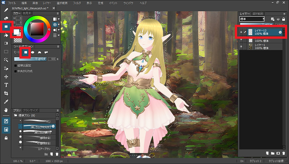
Task: Create a new layer from layer panel
Action: [267, 153]
